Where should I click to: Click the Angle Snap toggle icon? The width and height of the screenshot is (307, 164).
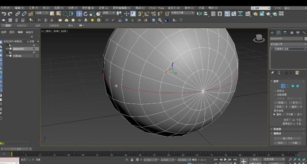(147, 14)
